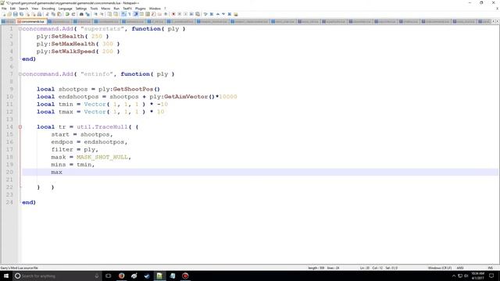Play back recorded macro icon
The image size is (500, 281).
click(185, 14)
